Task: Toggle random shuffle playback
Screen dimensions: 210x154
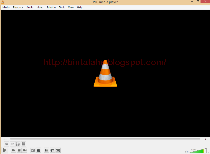Action: 58,150
